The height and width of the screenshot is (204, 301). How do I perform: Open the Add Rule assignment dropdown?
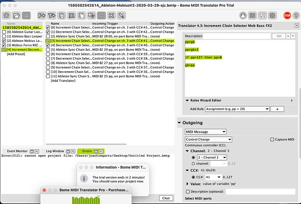coord(237,109)
